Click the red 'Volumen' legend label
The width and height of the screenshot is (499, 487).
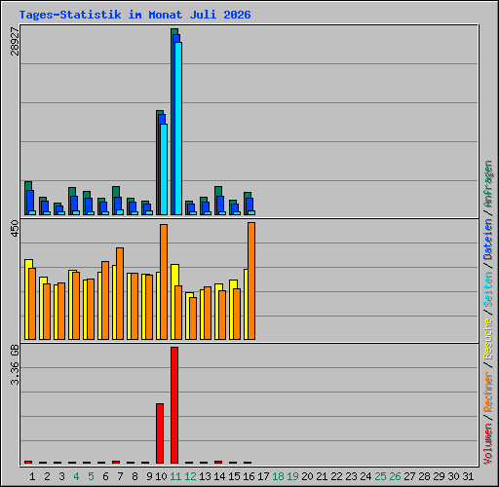coord(488,444)
